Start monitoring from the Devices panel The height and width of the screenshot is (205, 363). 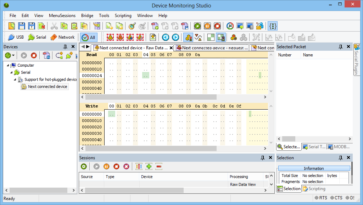[x=24, y=55]
